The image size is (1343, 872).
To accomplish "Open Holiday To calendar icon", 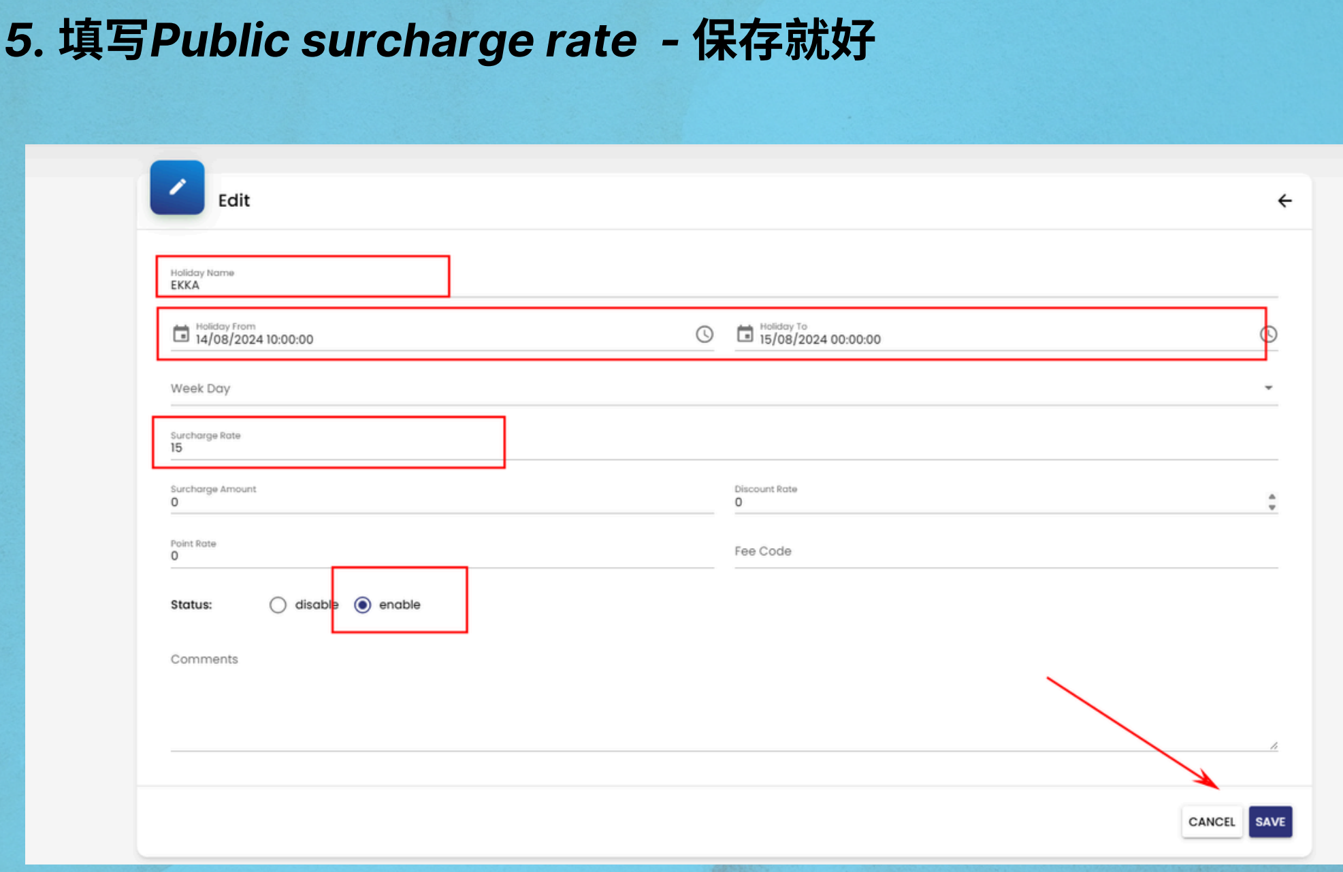I will point(745,334).
